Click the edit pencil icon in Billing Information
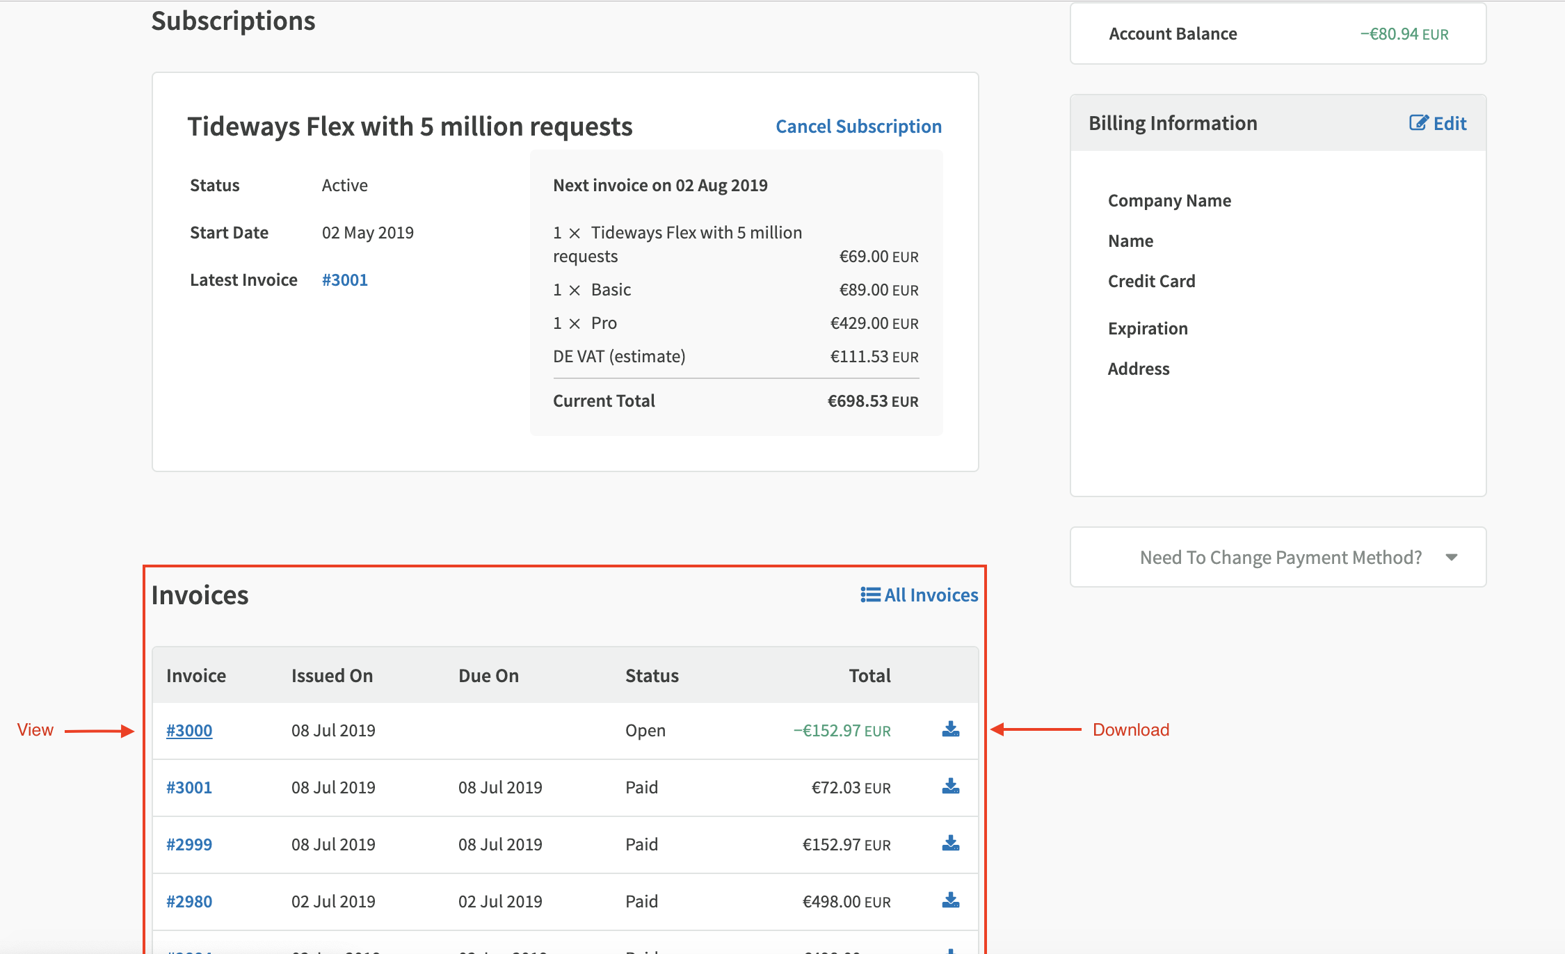 point(1418,123)
